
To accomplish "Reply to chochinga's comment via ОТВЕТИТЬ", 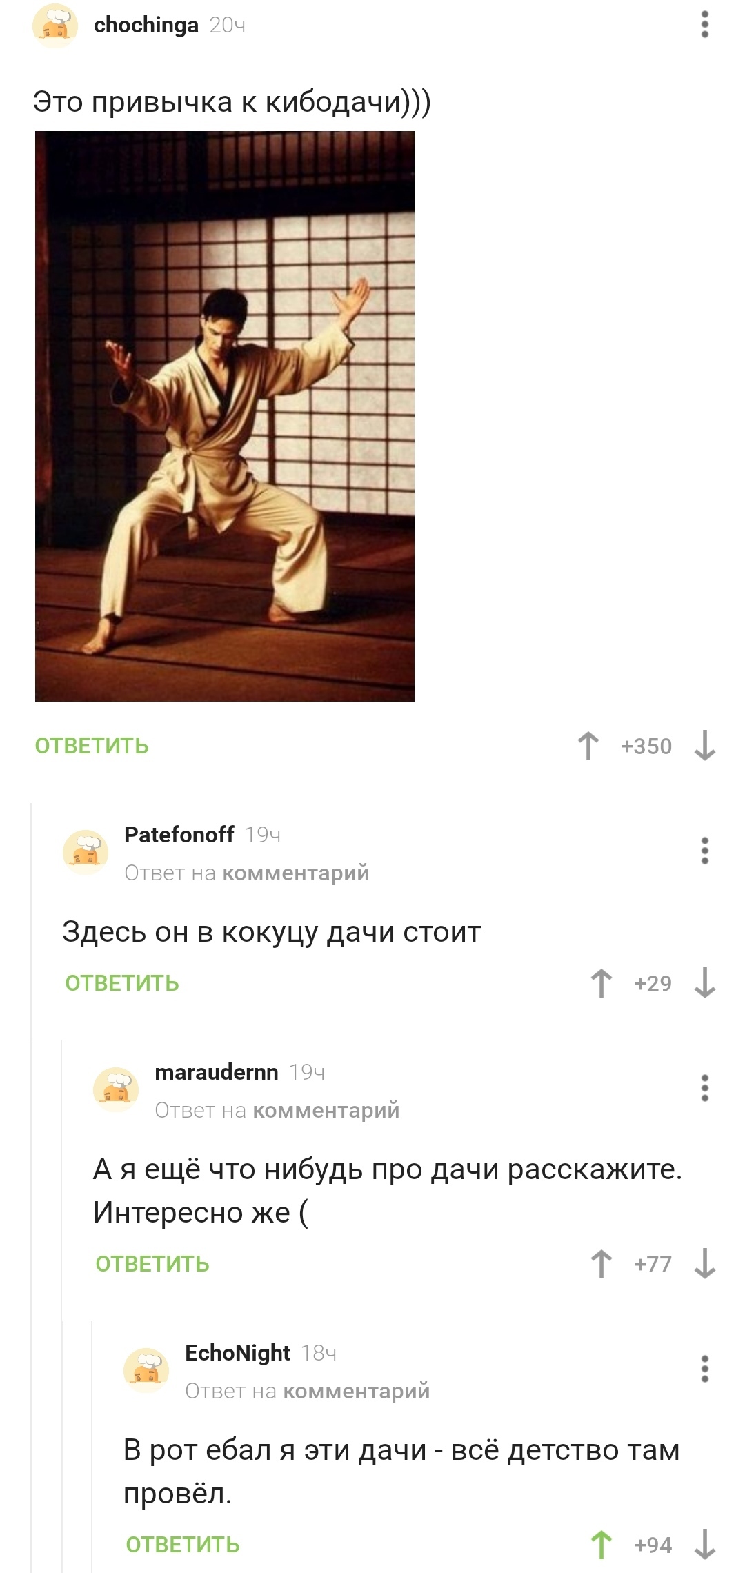I will (92, 746).
